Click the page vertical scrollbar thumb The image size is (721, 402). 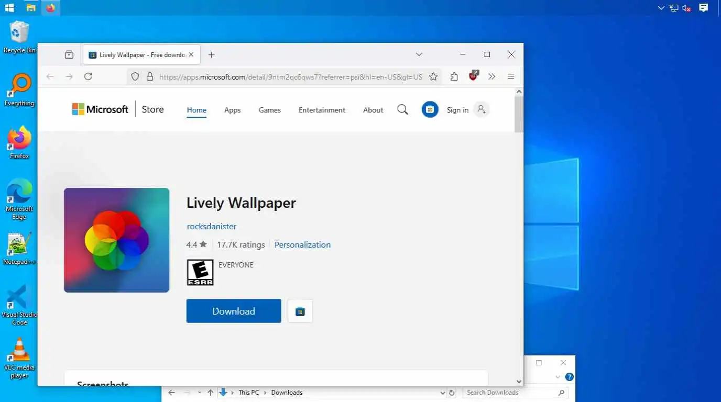click(519, 114)
